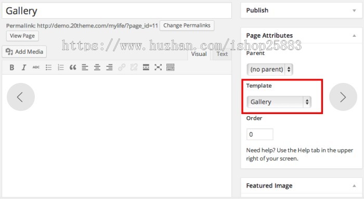Toggle bold formatting in editor toolbar
This screenshot has height=199, width=364.
point(12,67)
